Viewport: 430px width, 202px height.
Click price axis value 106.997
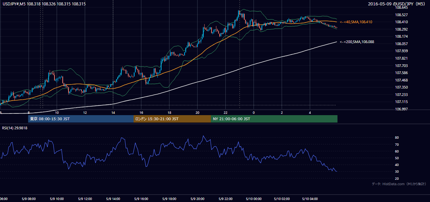pos(401,109)
